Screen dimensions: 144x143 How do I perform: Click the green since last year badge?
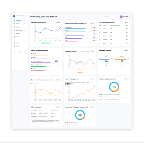[x=46, y=43]
